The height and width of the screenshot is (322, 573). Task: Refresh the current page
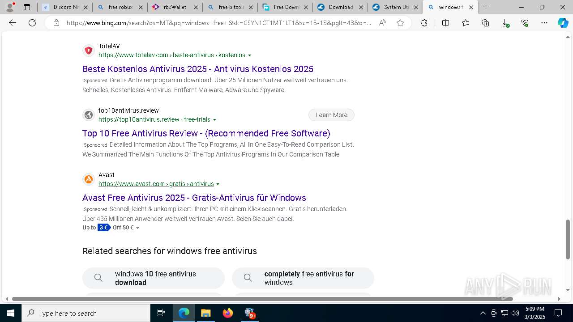[32, 23]
